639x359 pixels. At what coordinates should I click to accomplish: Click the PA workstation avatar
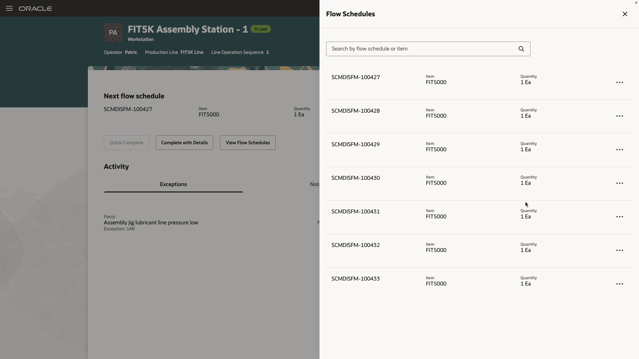113,33
